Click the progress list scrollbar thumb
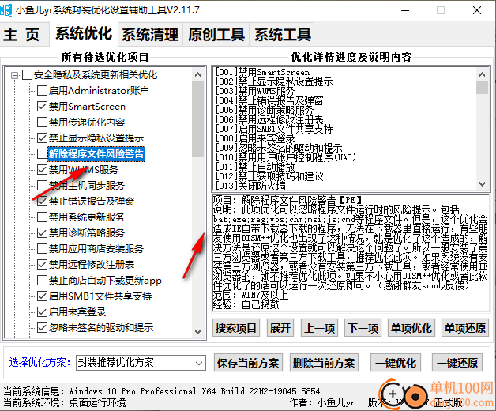Image resolution: width=496 pixels, height=411 pixels. (482, 88)
